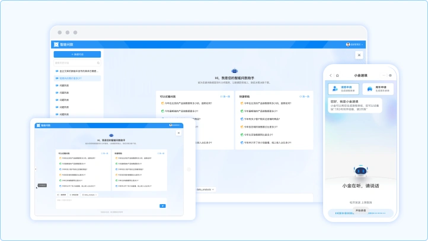Tap the 请假申请 card on phone
The image size is (428, 241).
pyautogui.click(x=343, y=89)
